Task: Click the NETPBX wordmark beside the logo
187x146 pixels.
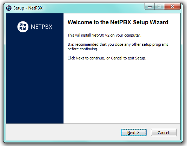Action: 41,27
